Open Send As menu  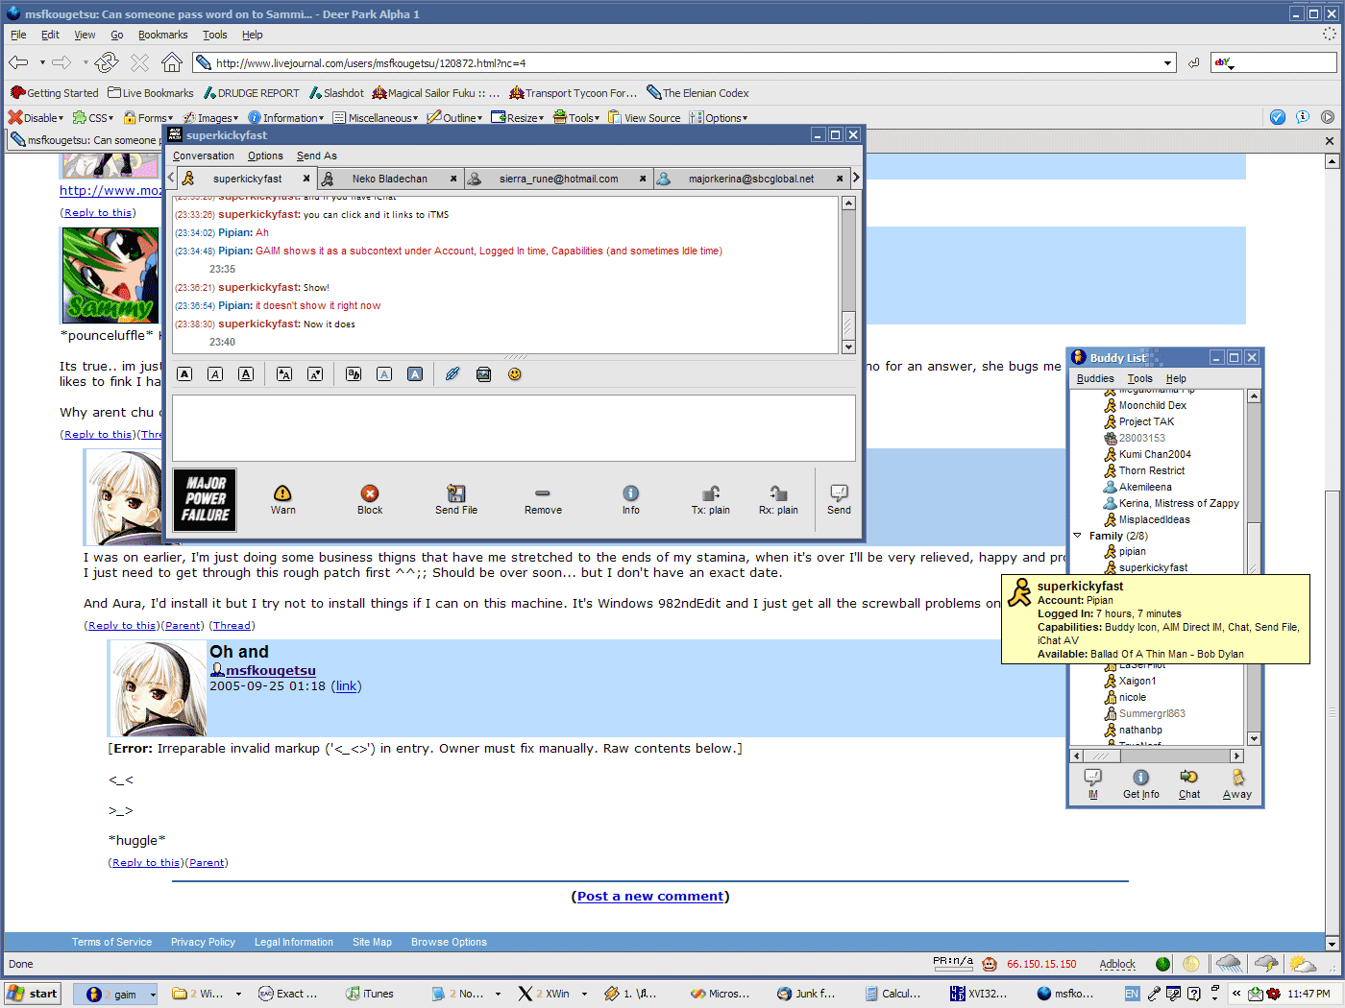[316, 156]
